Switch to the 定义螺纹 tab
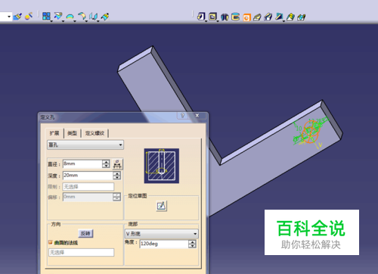The image size is (378, 274). 94,133
